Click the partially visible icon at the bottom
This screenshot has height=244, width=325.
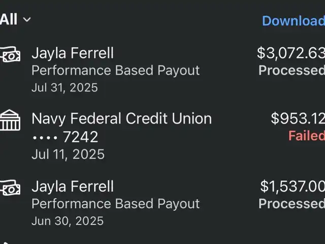[5, 243]
